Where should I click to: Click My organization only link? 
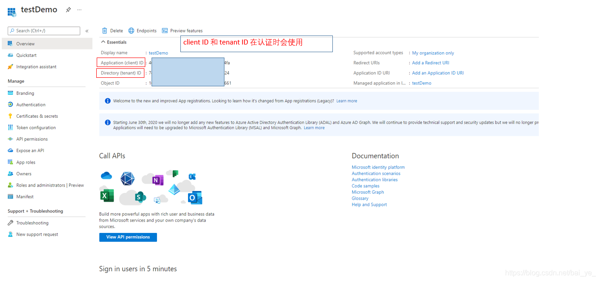pos(433,53)
